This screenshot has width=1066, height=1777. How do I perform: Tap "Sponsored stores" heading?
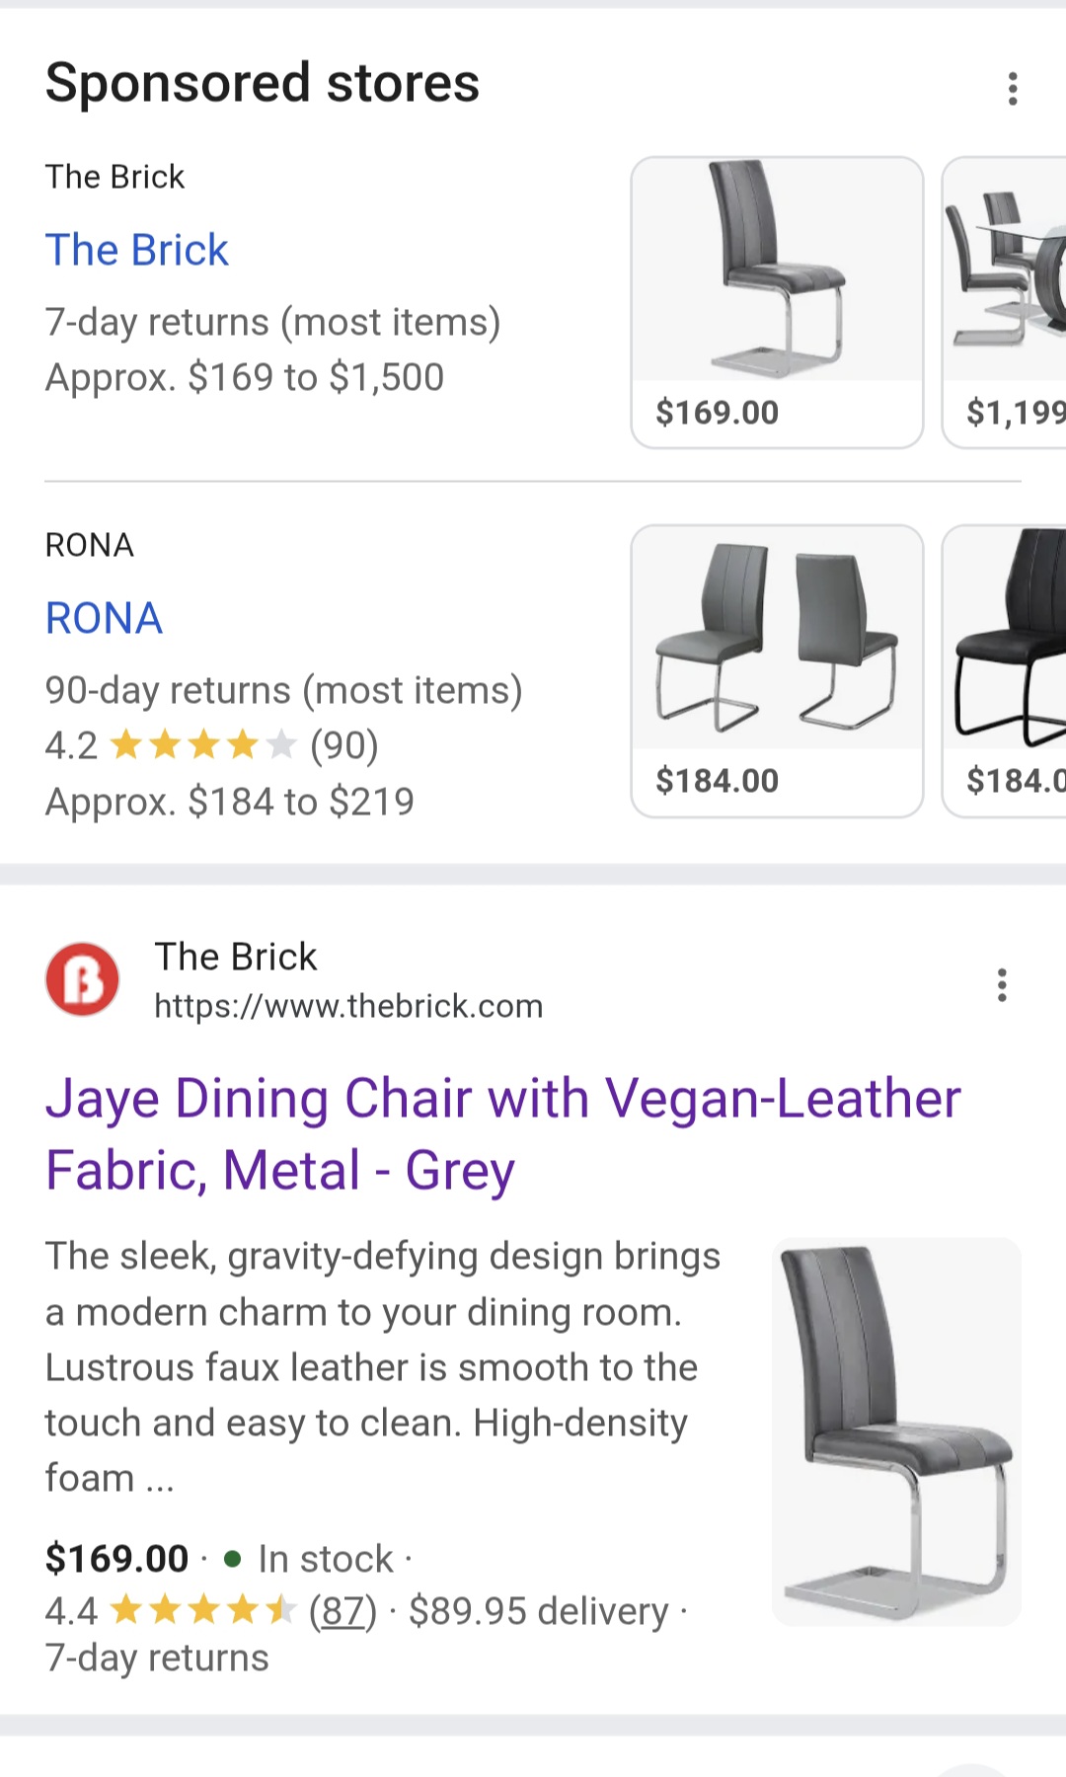coord(263,83)
